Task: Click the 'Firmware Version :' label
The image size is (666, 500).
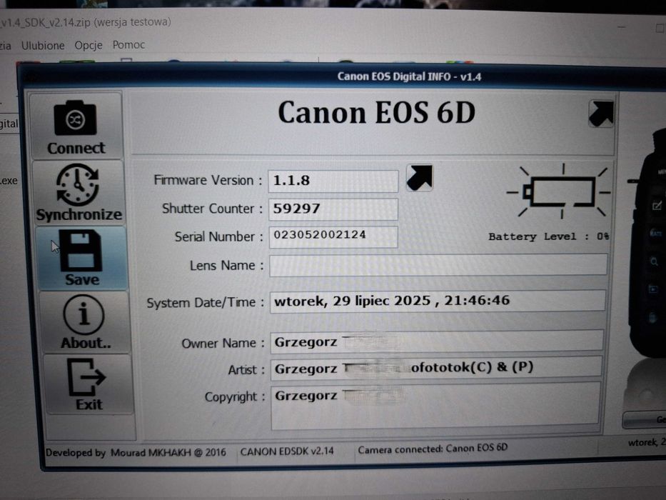Action: pos(208,180)
